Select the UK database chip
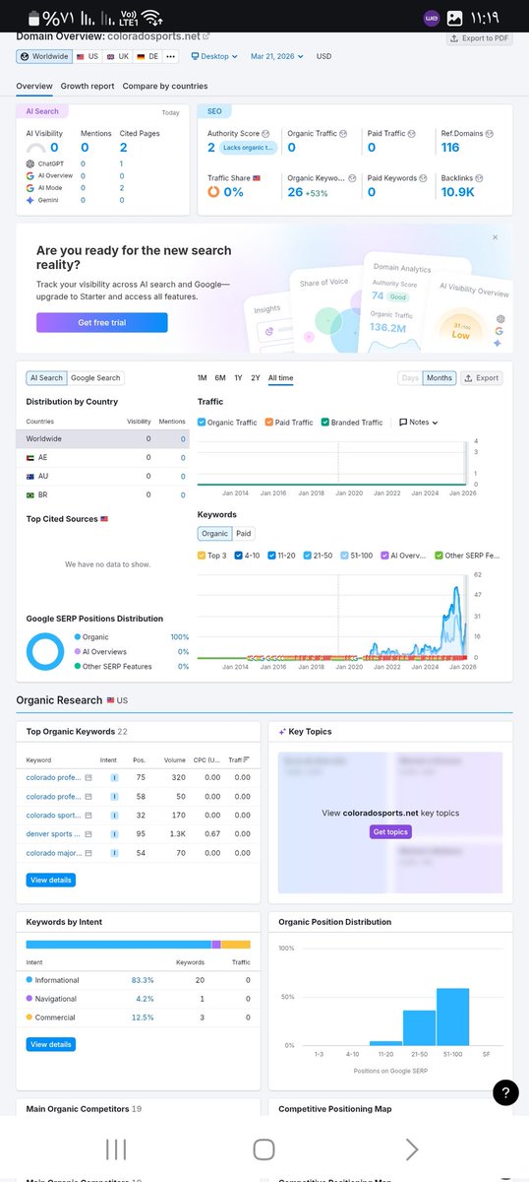 118,57
